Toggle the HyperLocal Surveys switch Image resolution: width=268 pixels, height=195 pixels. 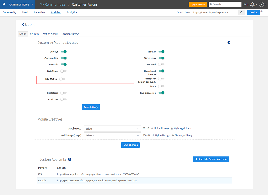click(161, 71)
